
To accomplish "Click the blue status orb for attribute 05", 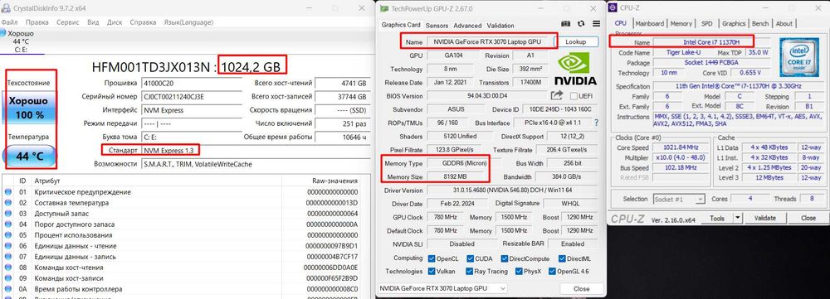I will 8,235.
